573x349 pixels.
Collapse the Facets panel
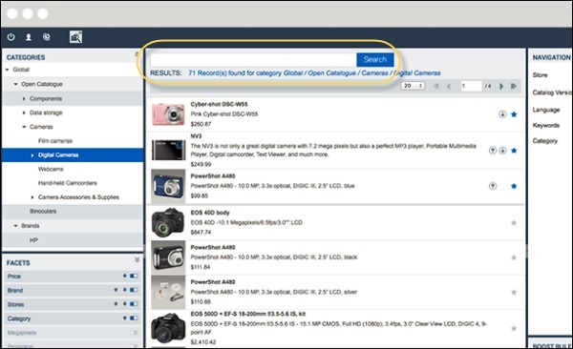tap(137, 259)
